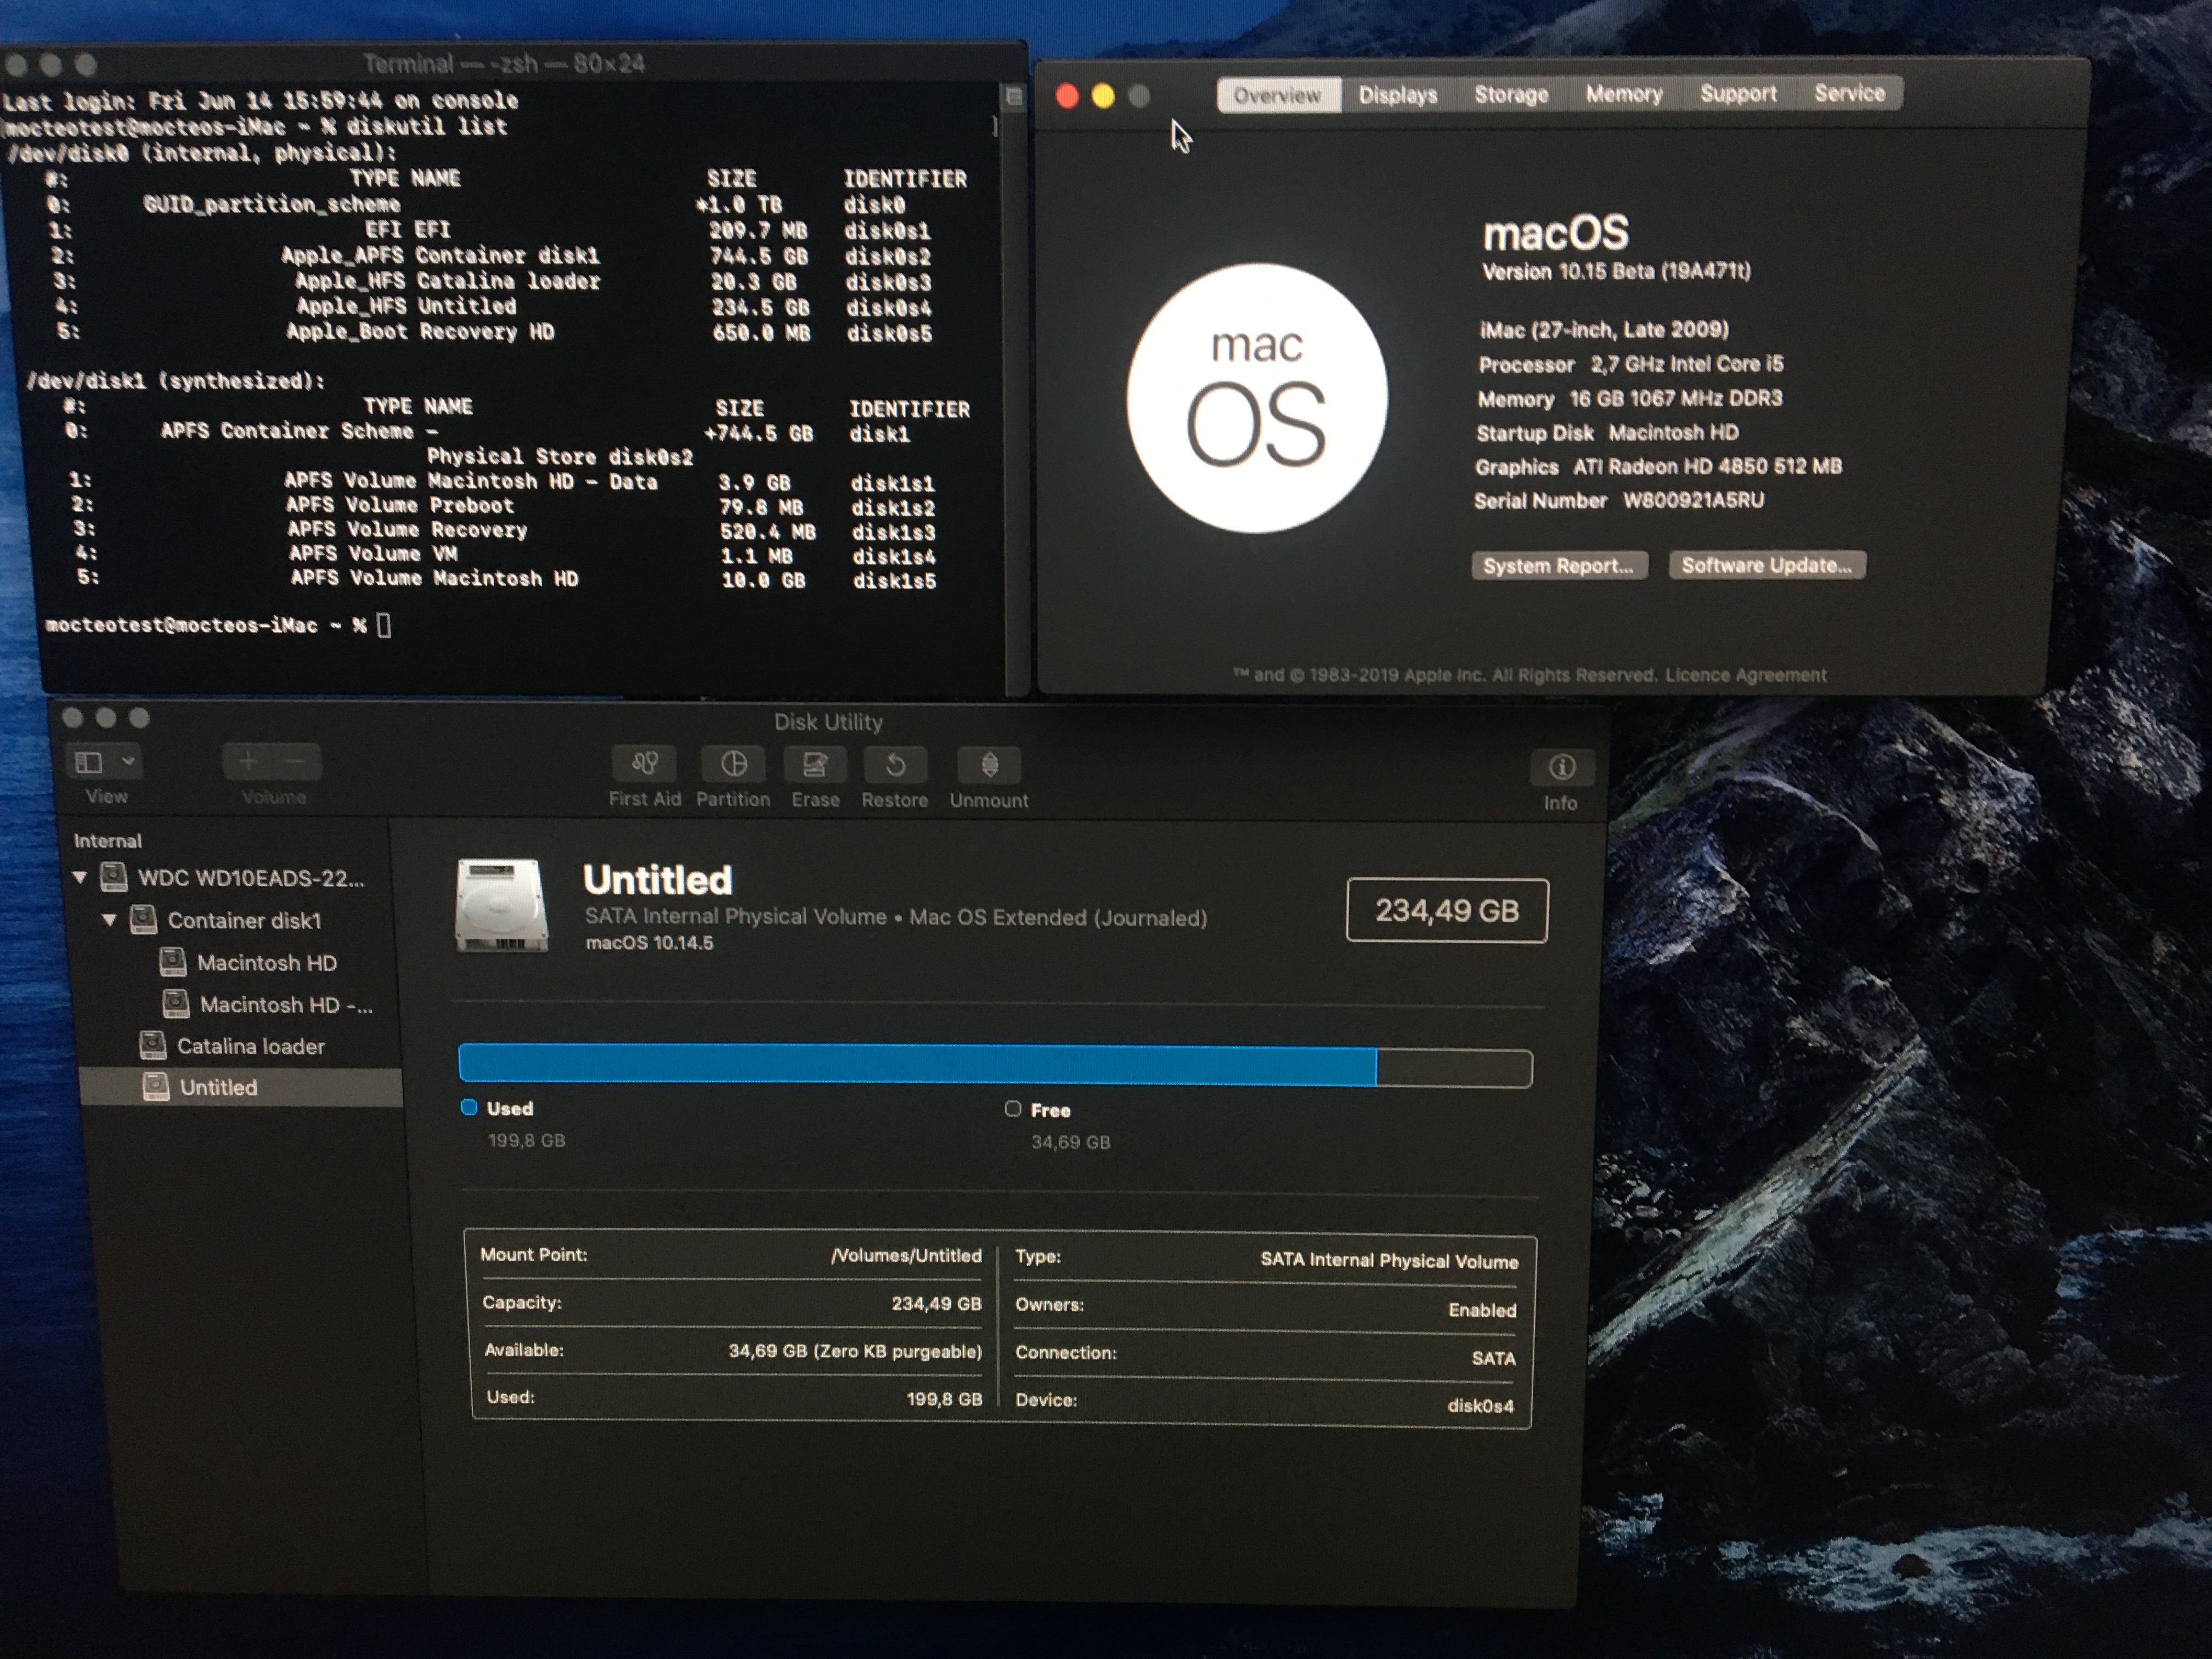Unmount the selected volume via Unmount icon

pyautogui.click(x=989, y=766)
